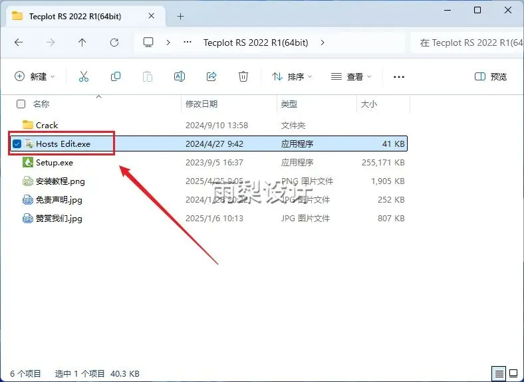Click the Share icon
The width and height of the screenshot is (524, 382).
pyautogui.click(x=211, y=77)
